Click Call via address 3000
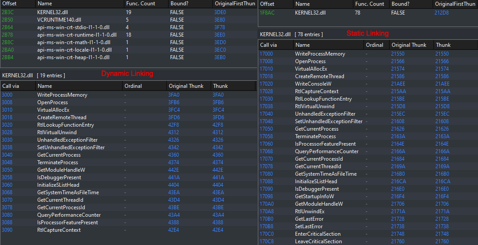Viewport: 478px width, 245px height. (x=7, y=95)
